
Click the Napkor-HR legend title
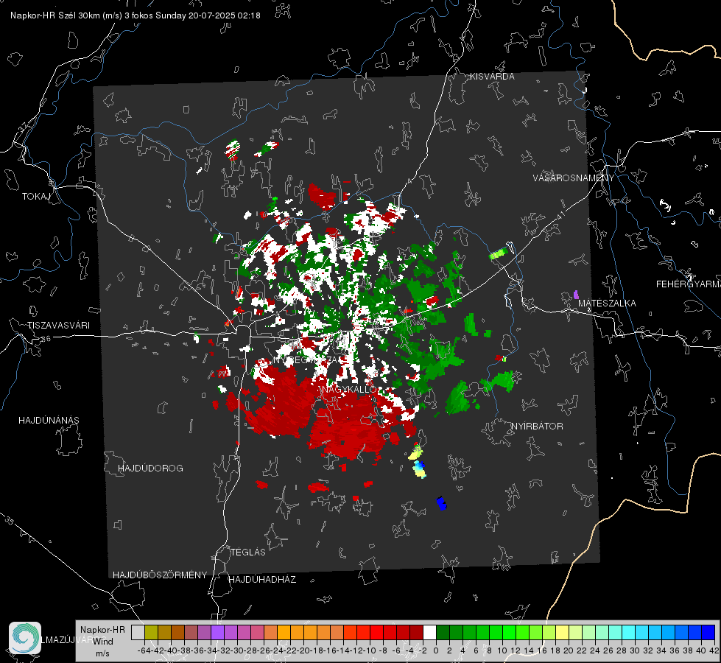102,630
